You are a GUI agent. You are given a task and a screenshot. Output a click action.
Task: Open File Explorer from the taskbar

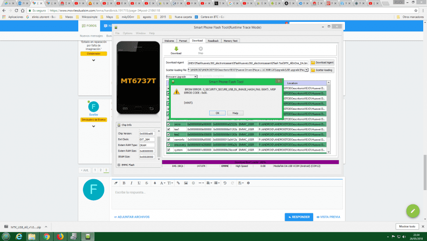pos(32,236)
